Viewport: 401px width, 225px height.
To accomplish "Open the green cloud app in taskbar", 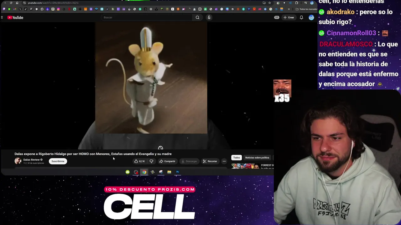I will click(x=128, y=172).
